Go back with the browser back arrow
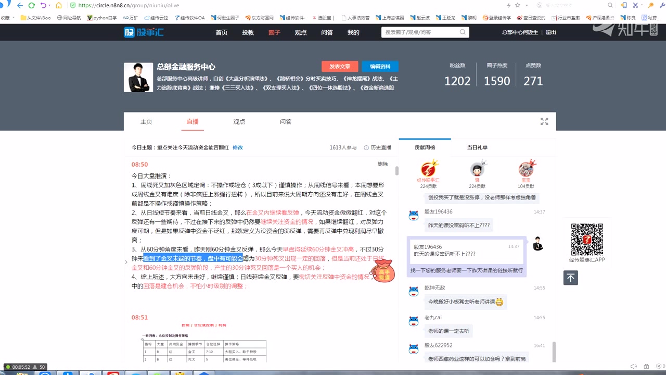 (x=20, y=5)
